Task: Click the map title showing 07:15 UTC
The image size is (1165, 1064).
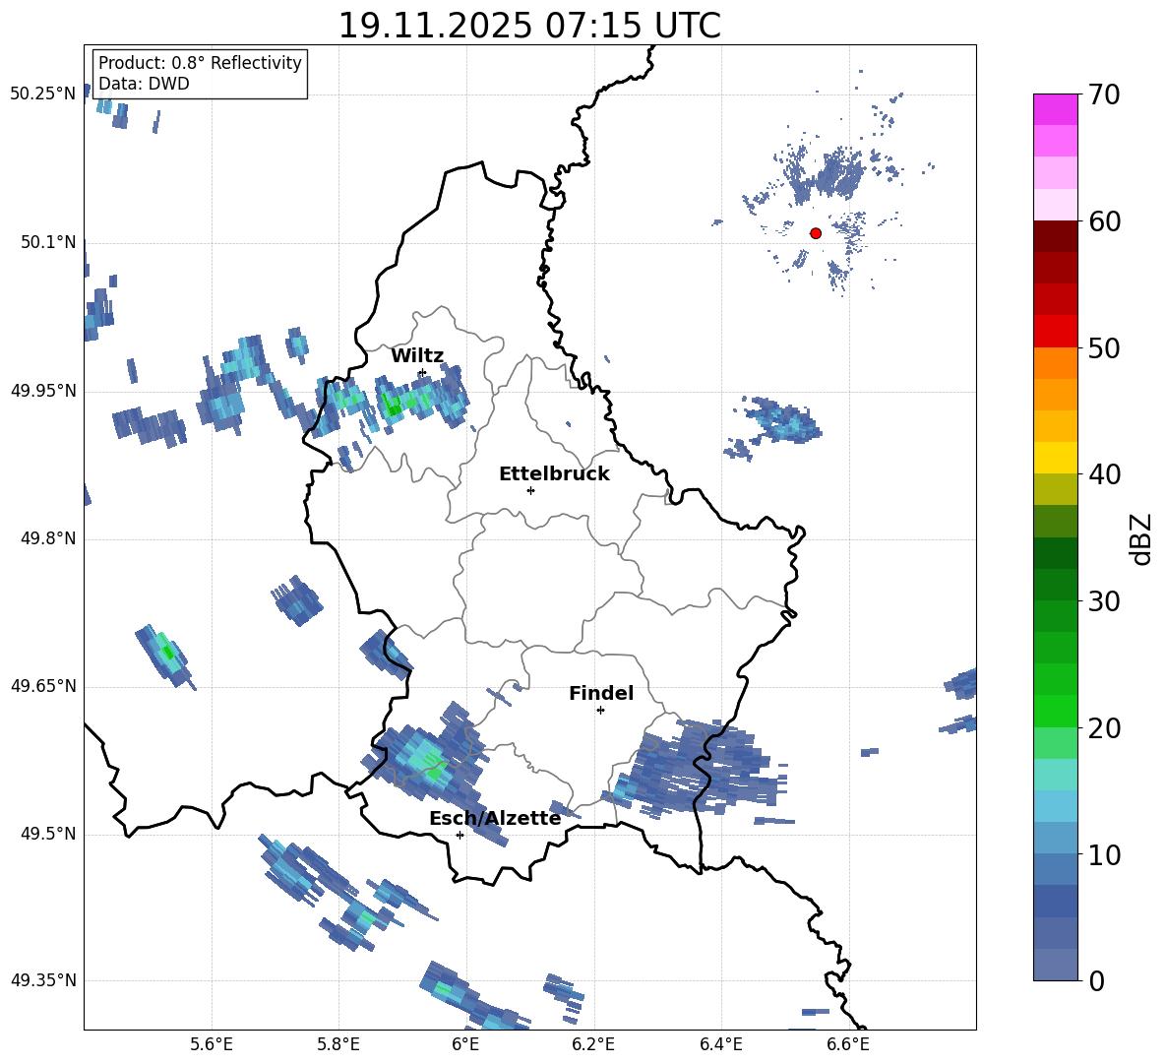Action: (x=529, y=26)
